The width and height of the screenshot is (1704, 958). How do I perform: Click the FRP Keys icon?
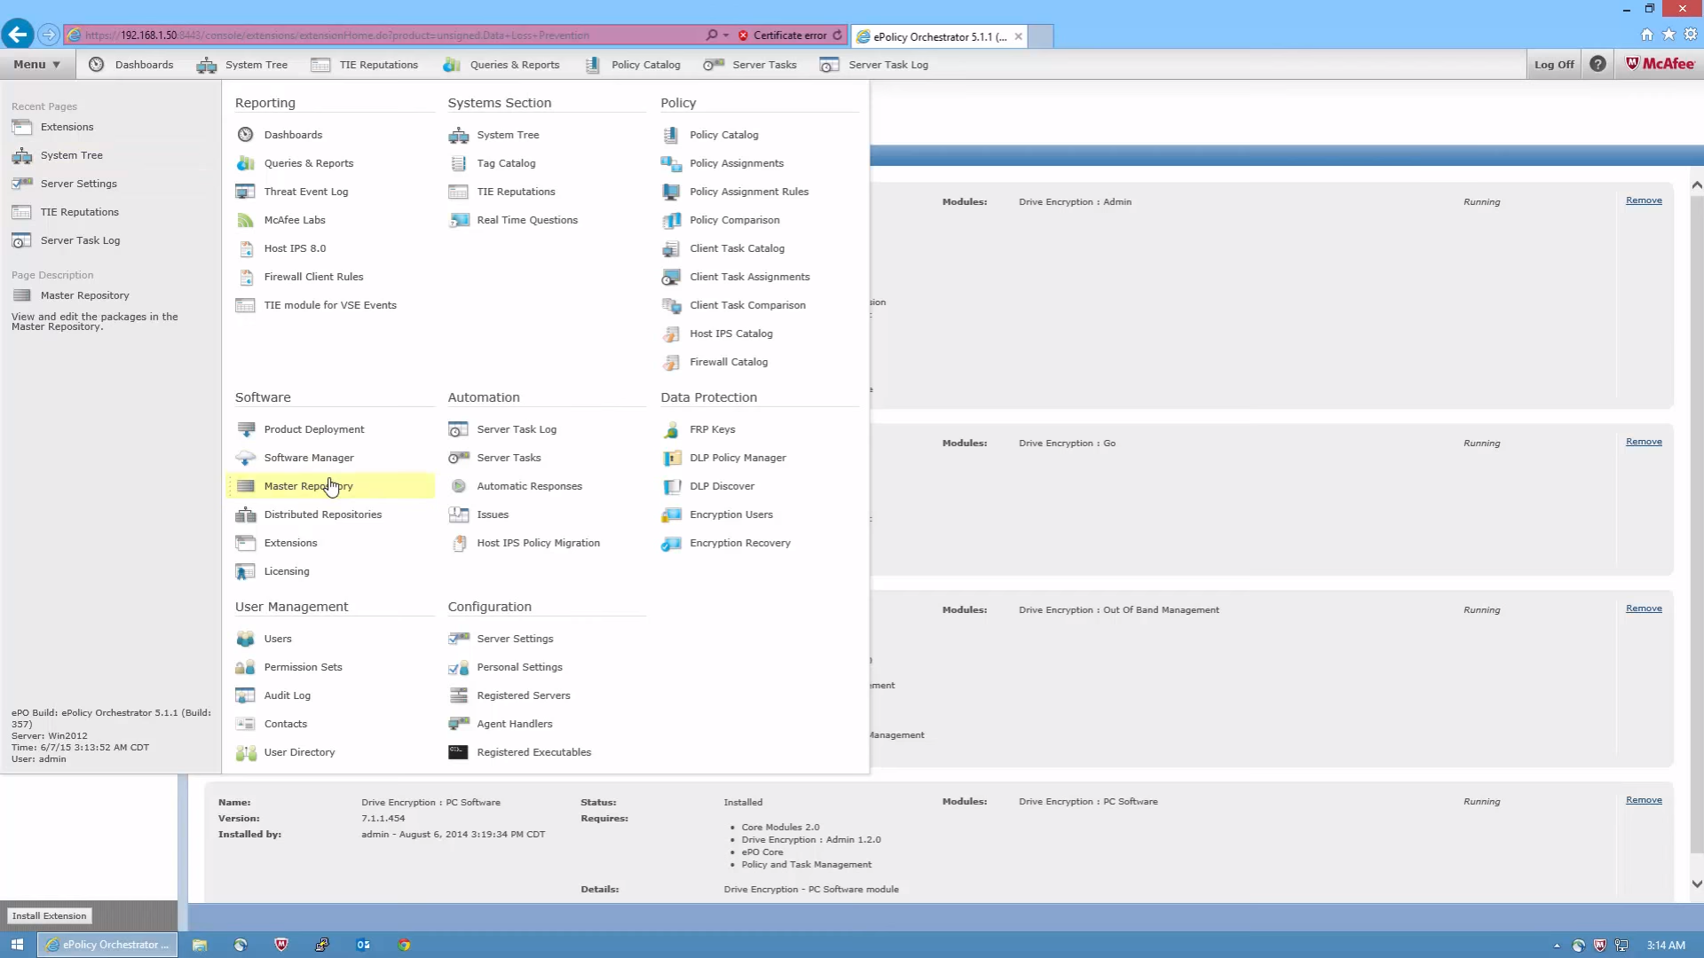pyautogui.click(x=672, y=429)
